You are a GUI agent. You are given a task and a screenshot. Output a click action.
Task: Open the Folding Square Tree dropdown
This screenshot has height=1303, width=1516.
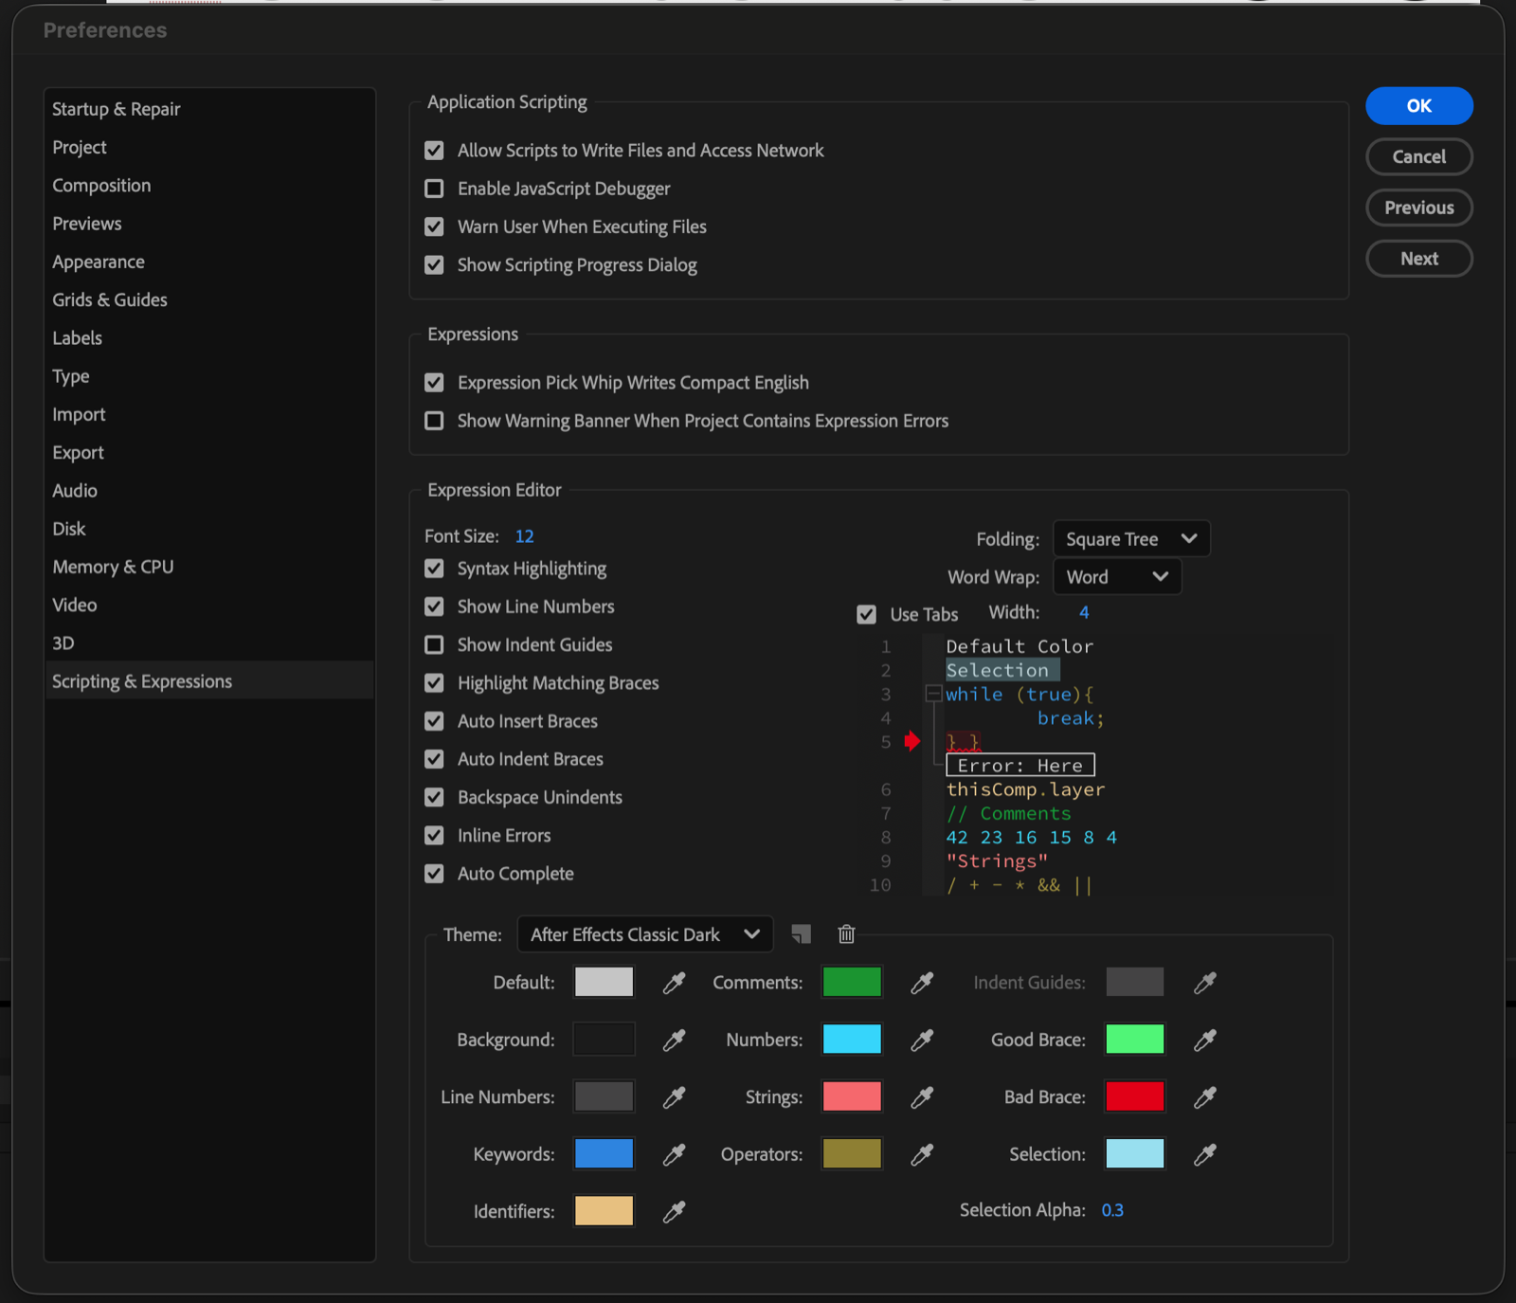click(1131, 539)
